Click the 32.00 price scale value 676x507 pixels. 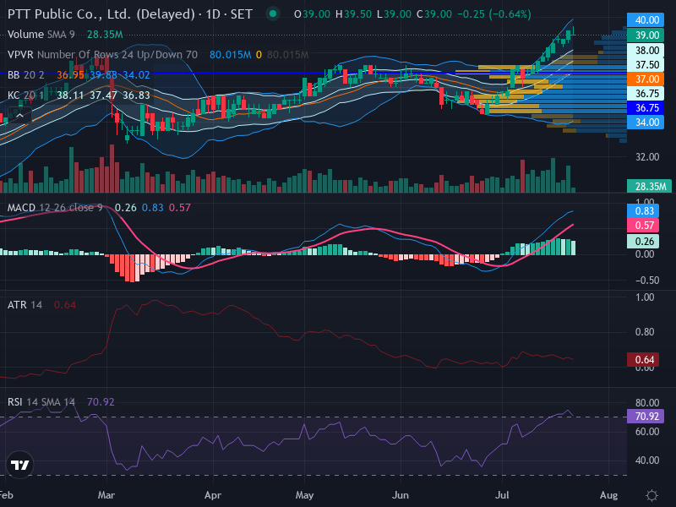pos(647,157)
